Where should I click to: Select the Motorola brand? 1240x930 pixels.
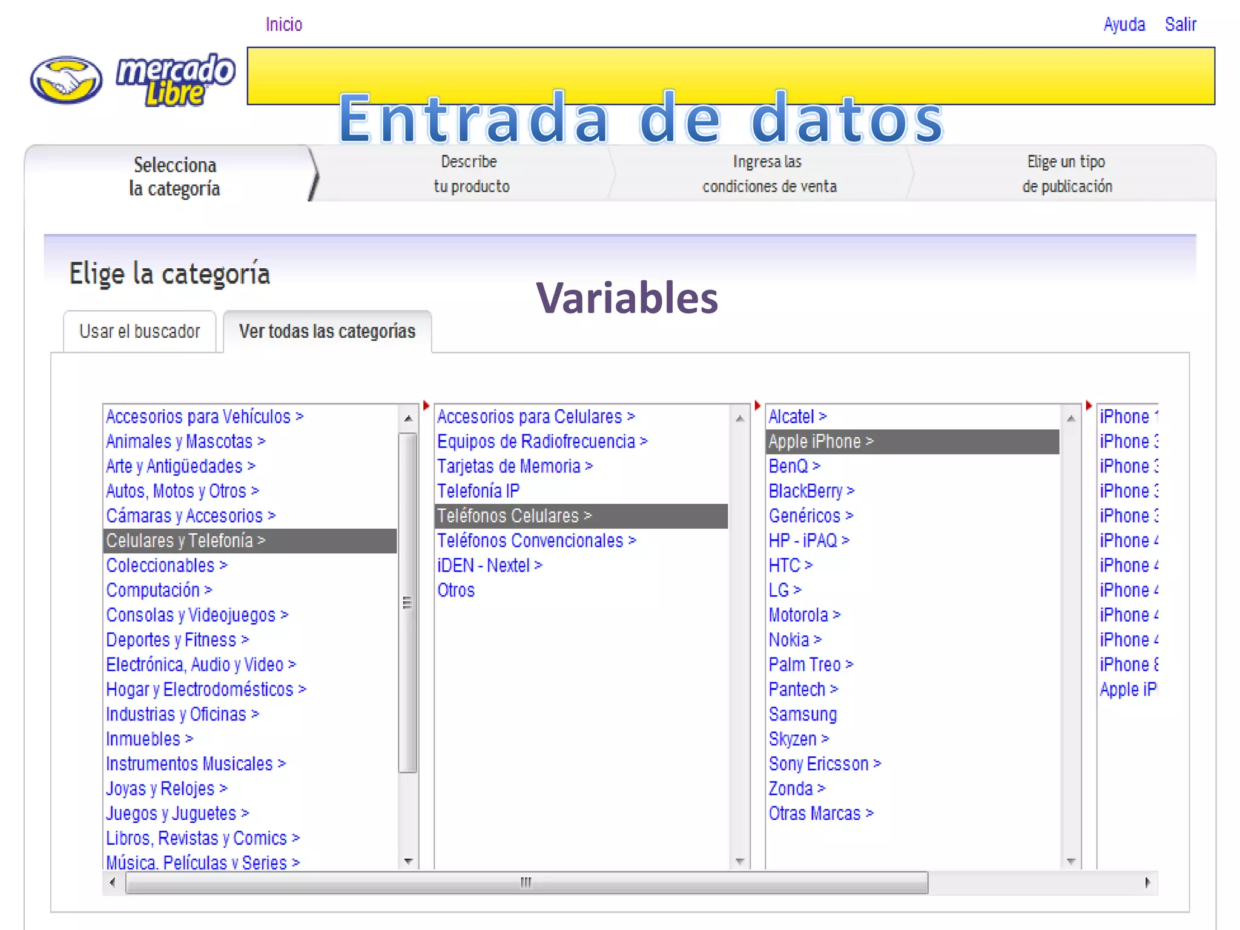point(805,615)
